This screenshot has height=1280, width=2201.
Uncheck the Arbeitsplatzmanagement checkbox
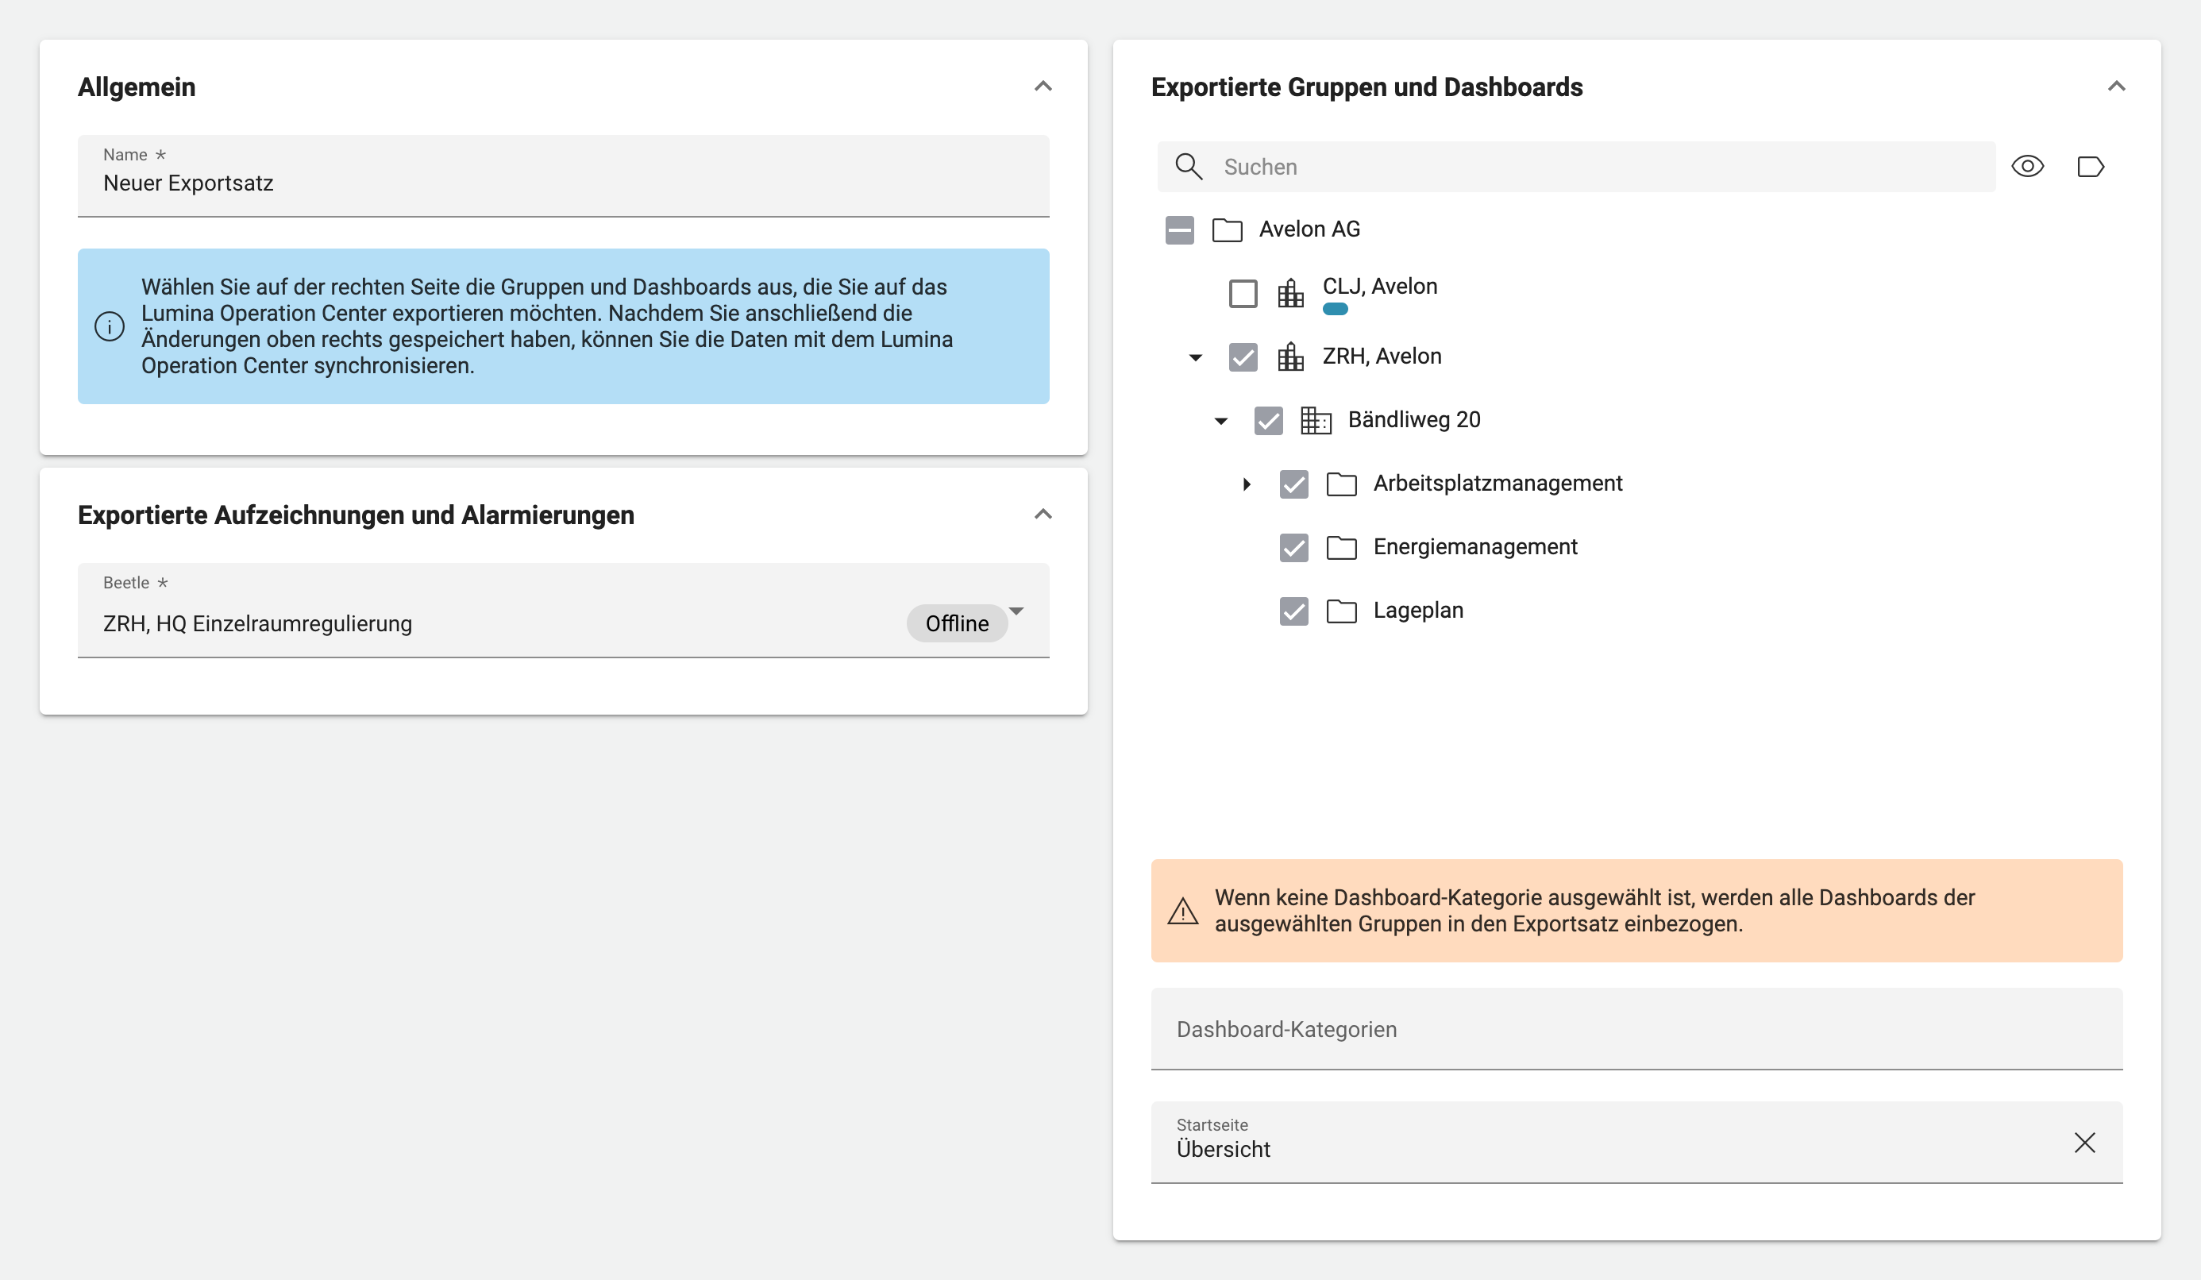pyautogui.click(x=1293, y=484)
